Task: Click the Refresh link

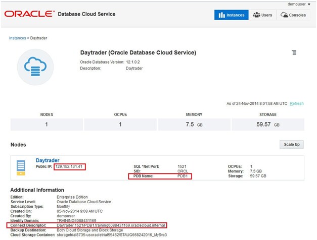Action: click(x=297, y=103)
